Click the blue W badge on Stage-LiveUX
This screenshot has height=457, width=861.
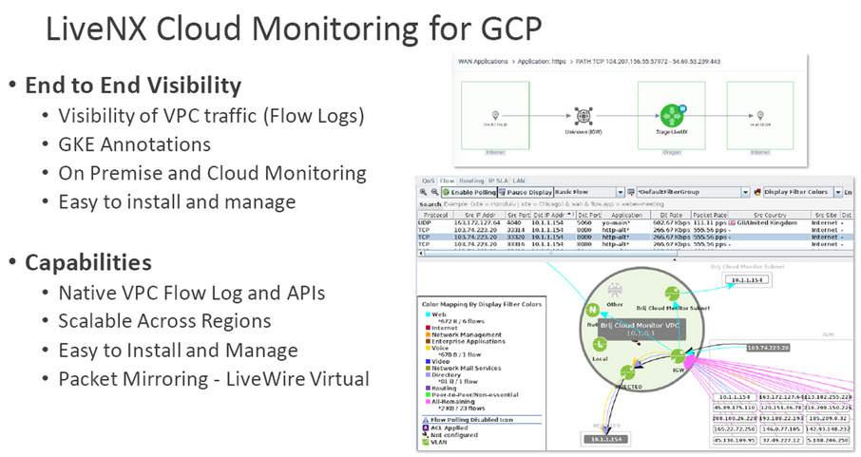[x=682, y=108]
